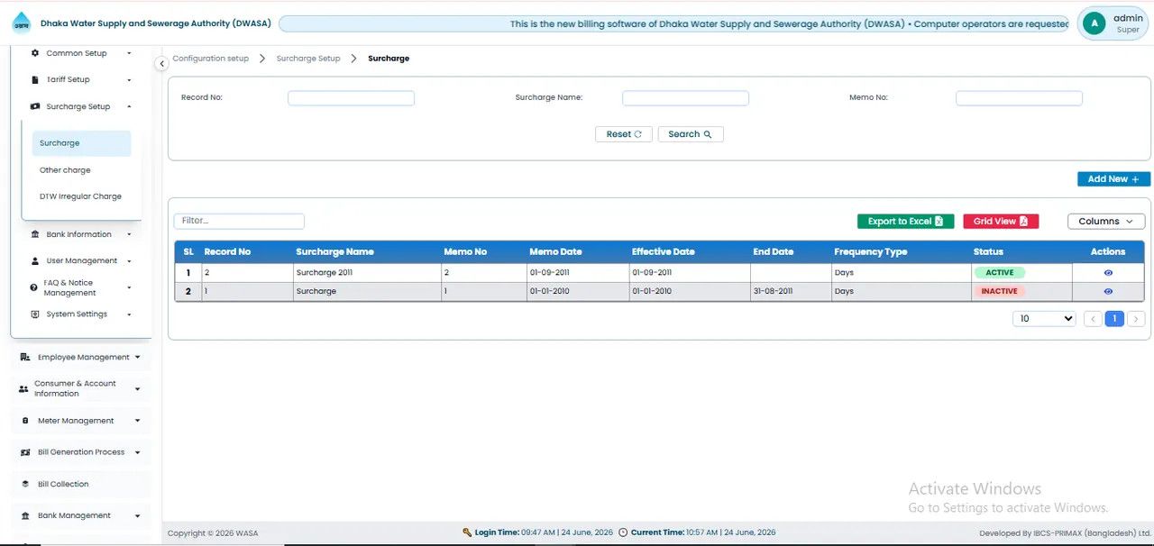Viewport: 1154px width, 546px height.
Task: Click the Common Setup gear icon
Action: click(35, 53)
